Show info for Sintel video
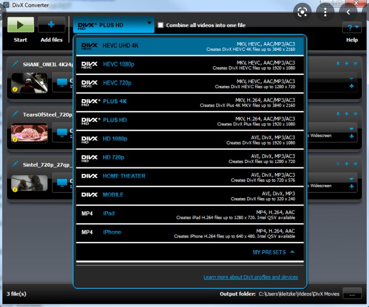369x307 pixels. pos(15,189)
